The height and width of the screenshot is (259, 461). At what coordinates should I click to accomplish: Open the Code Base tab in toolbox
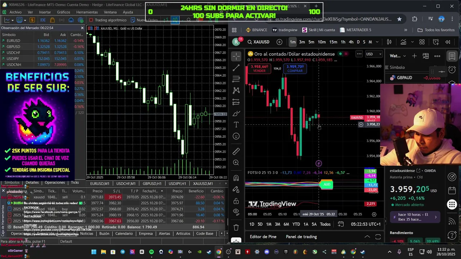point(205,233)
